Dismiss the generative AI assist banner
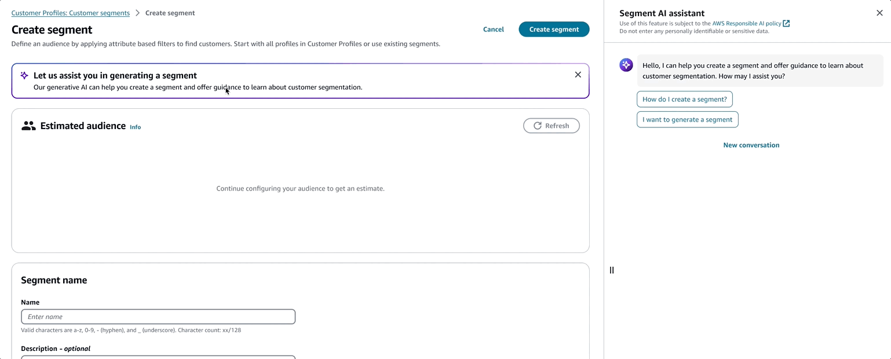The width and height of the screenshot is (891, 359). 578,75
